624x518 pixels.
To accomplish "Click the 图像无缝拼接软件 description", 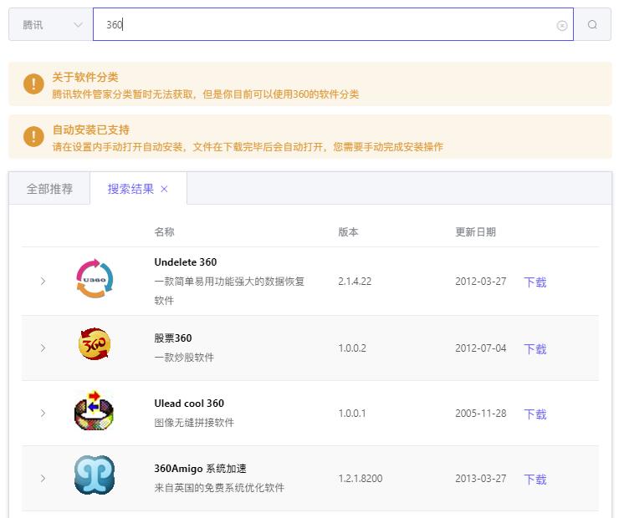I will pyautogui.click(x=194, y=423).
